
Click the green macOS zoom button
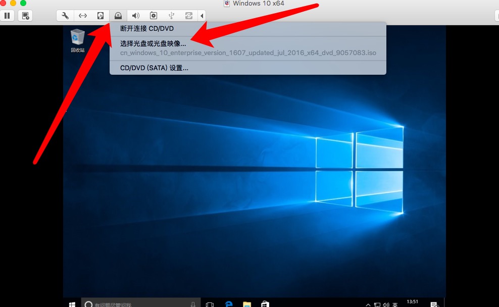click(x=23, y=3)
